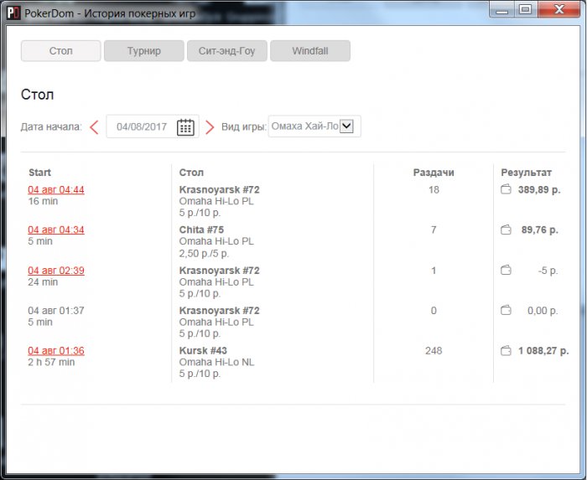The height and width of the screenshot is (480, 587).
Task: Close the PokerDom history window
Action: (x=559, y=9)
